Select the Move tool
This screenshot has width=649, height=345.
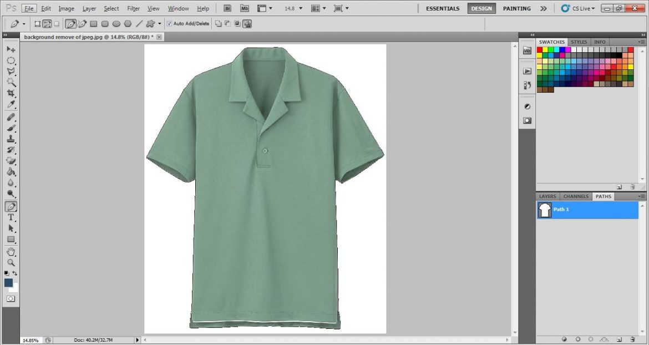coord(11,49)
